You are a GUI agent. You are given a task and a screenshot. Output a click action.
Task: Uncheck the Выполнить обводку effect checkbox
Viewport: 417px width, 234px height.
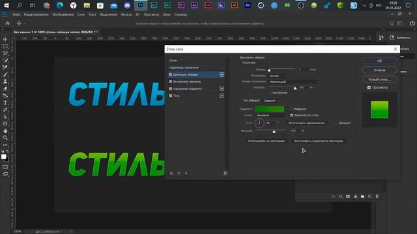coord(171,75)
